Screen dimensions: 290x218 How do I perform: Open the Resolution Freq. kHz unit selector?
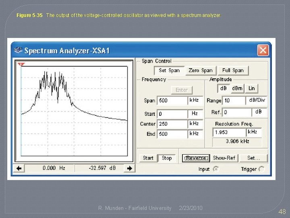pyautogui.click(x=254, y=132)
